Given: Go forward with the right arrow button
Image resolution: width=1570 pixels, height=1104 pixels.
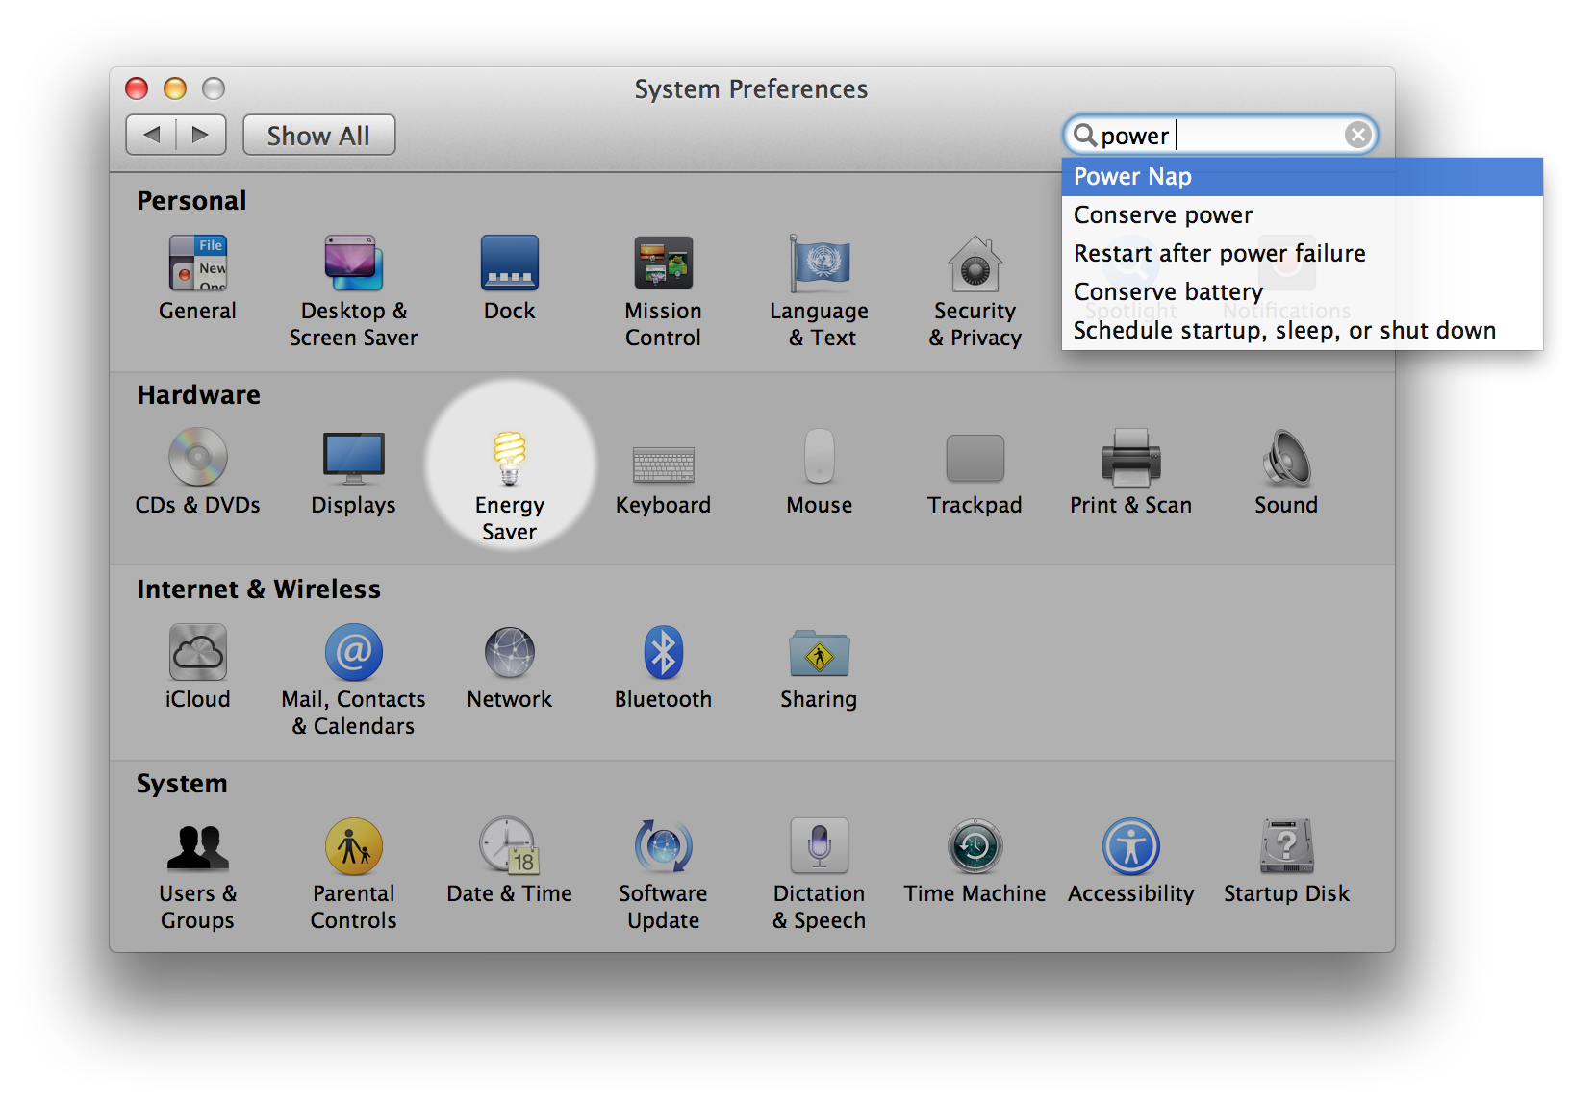Looking at the screenshot, I should click(201, 136).
